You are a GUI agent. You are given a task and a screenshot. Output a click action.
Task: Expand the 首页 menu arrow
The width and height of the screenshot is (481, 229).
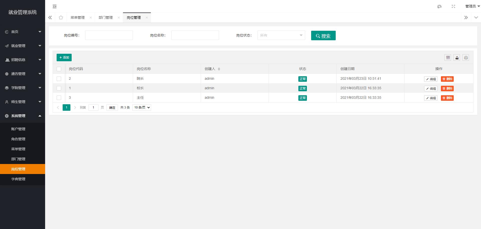click(x=40, y=32)
